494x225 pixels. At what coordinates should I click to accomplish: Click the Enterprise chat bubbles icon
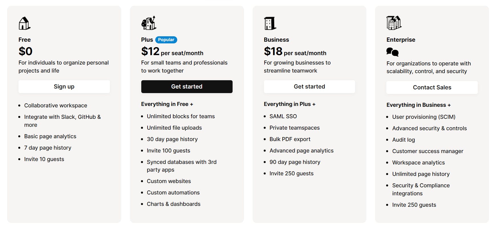pos(392,52)
